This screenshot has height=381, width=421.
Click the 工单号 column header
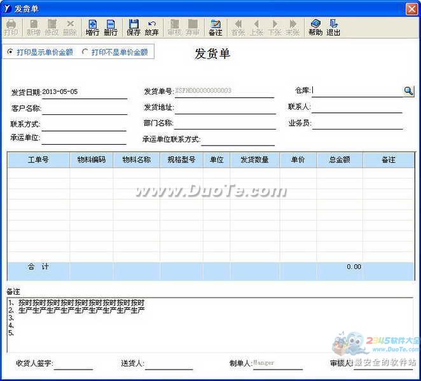tap(38, 160)
